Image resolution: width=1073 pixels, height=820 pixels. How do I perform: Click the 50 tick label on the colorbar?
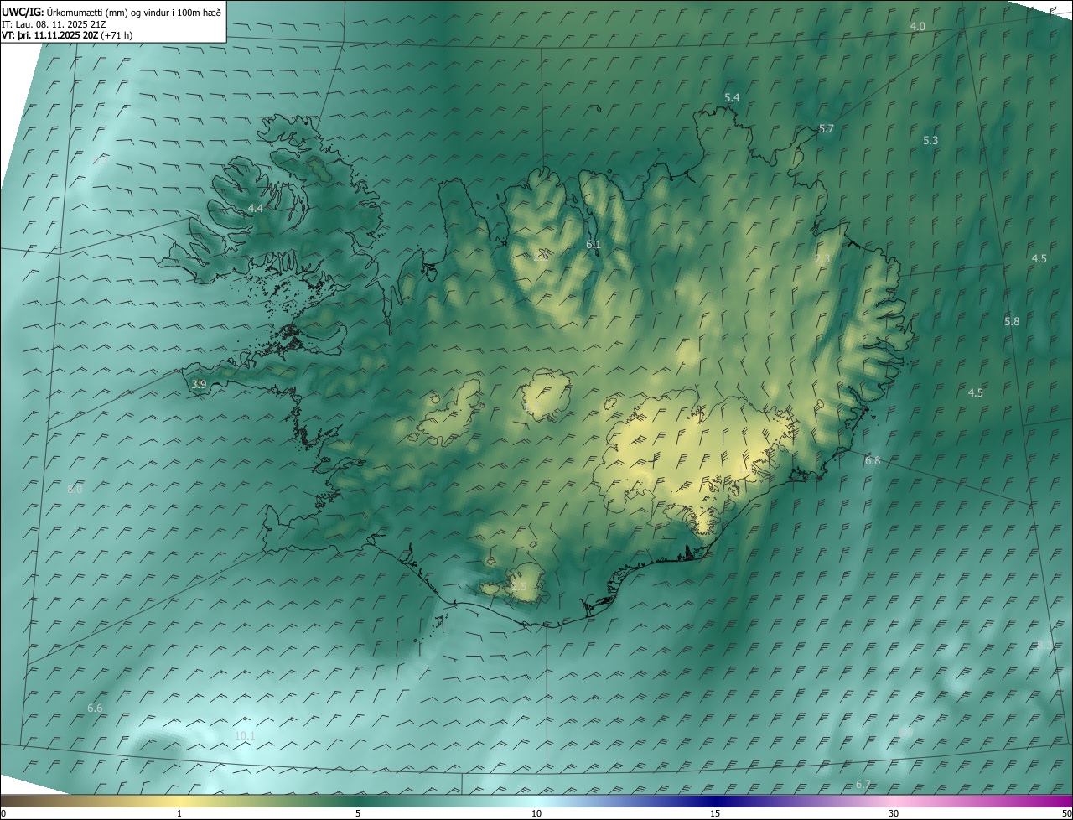click(x=1065, y=813)
